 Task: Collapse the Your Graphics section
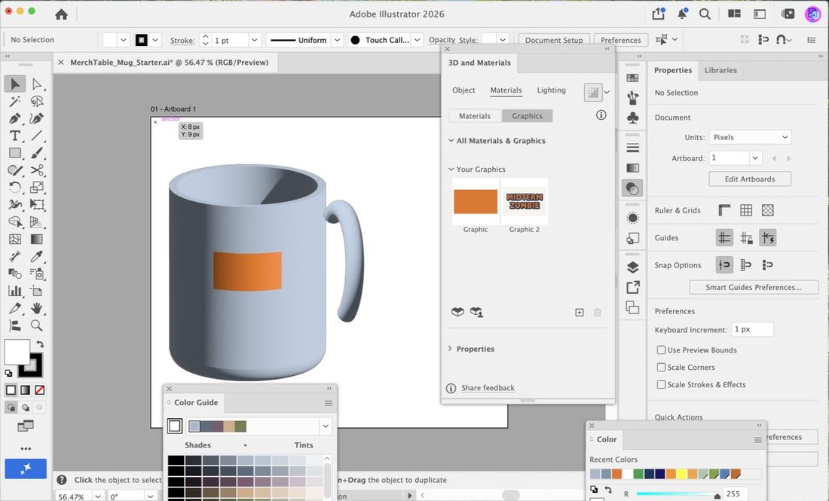pyautogui.click(x=451, y=169)
